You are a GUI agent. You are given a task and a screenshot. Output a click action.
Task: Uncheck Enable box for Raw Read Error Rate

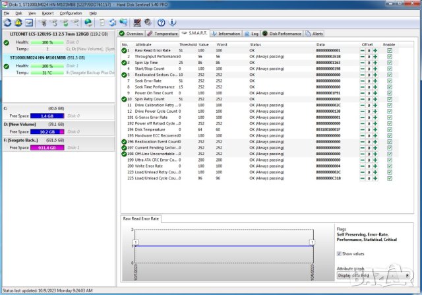389,50
